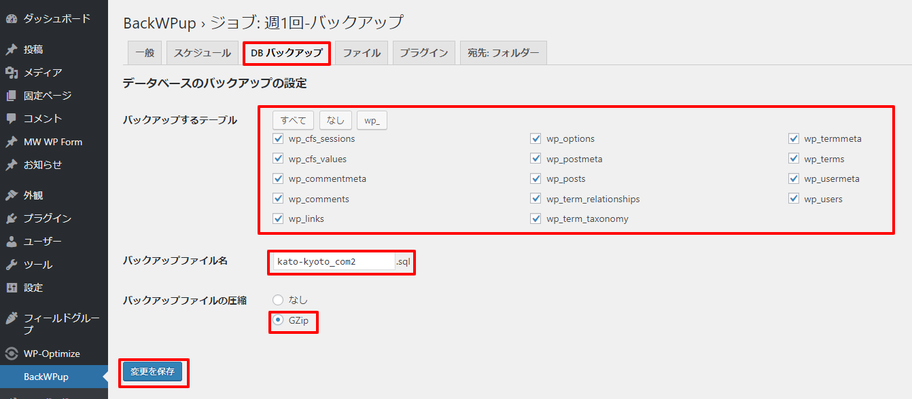Switch to the スケジュール tab

click(x=202, y=53)
